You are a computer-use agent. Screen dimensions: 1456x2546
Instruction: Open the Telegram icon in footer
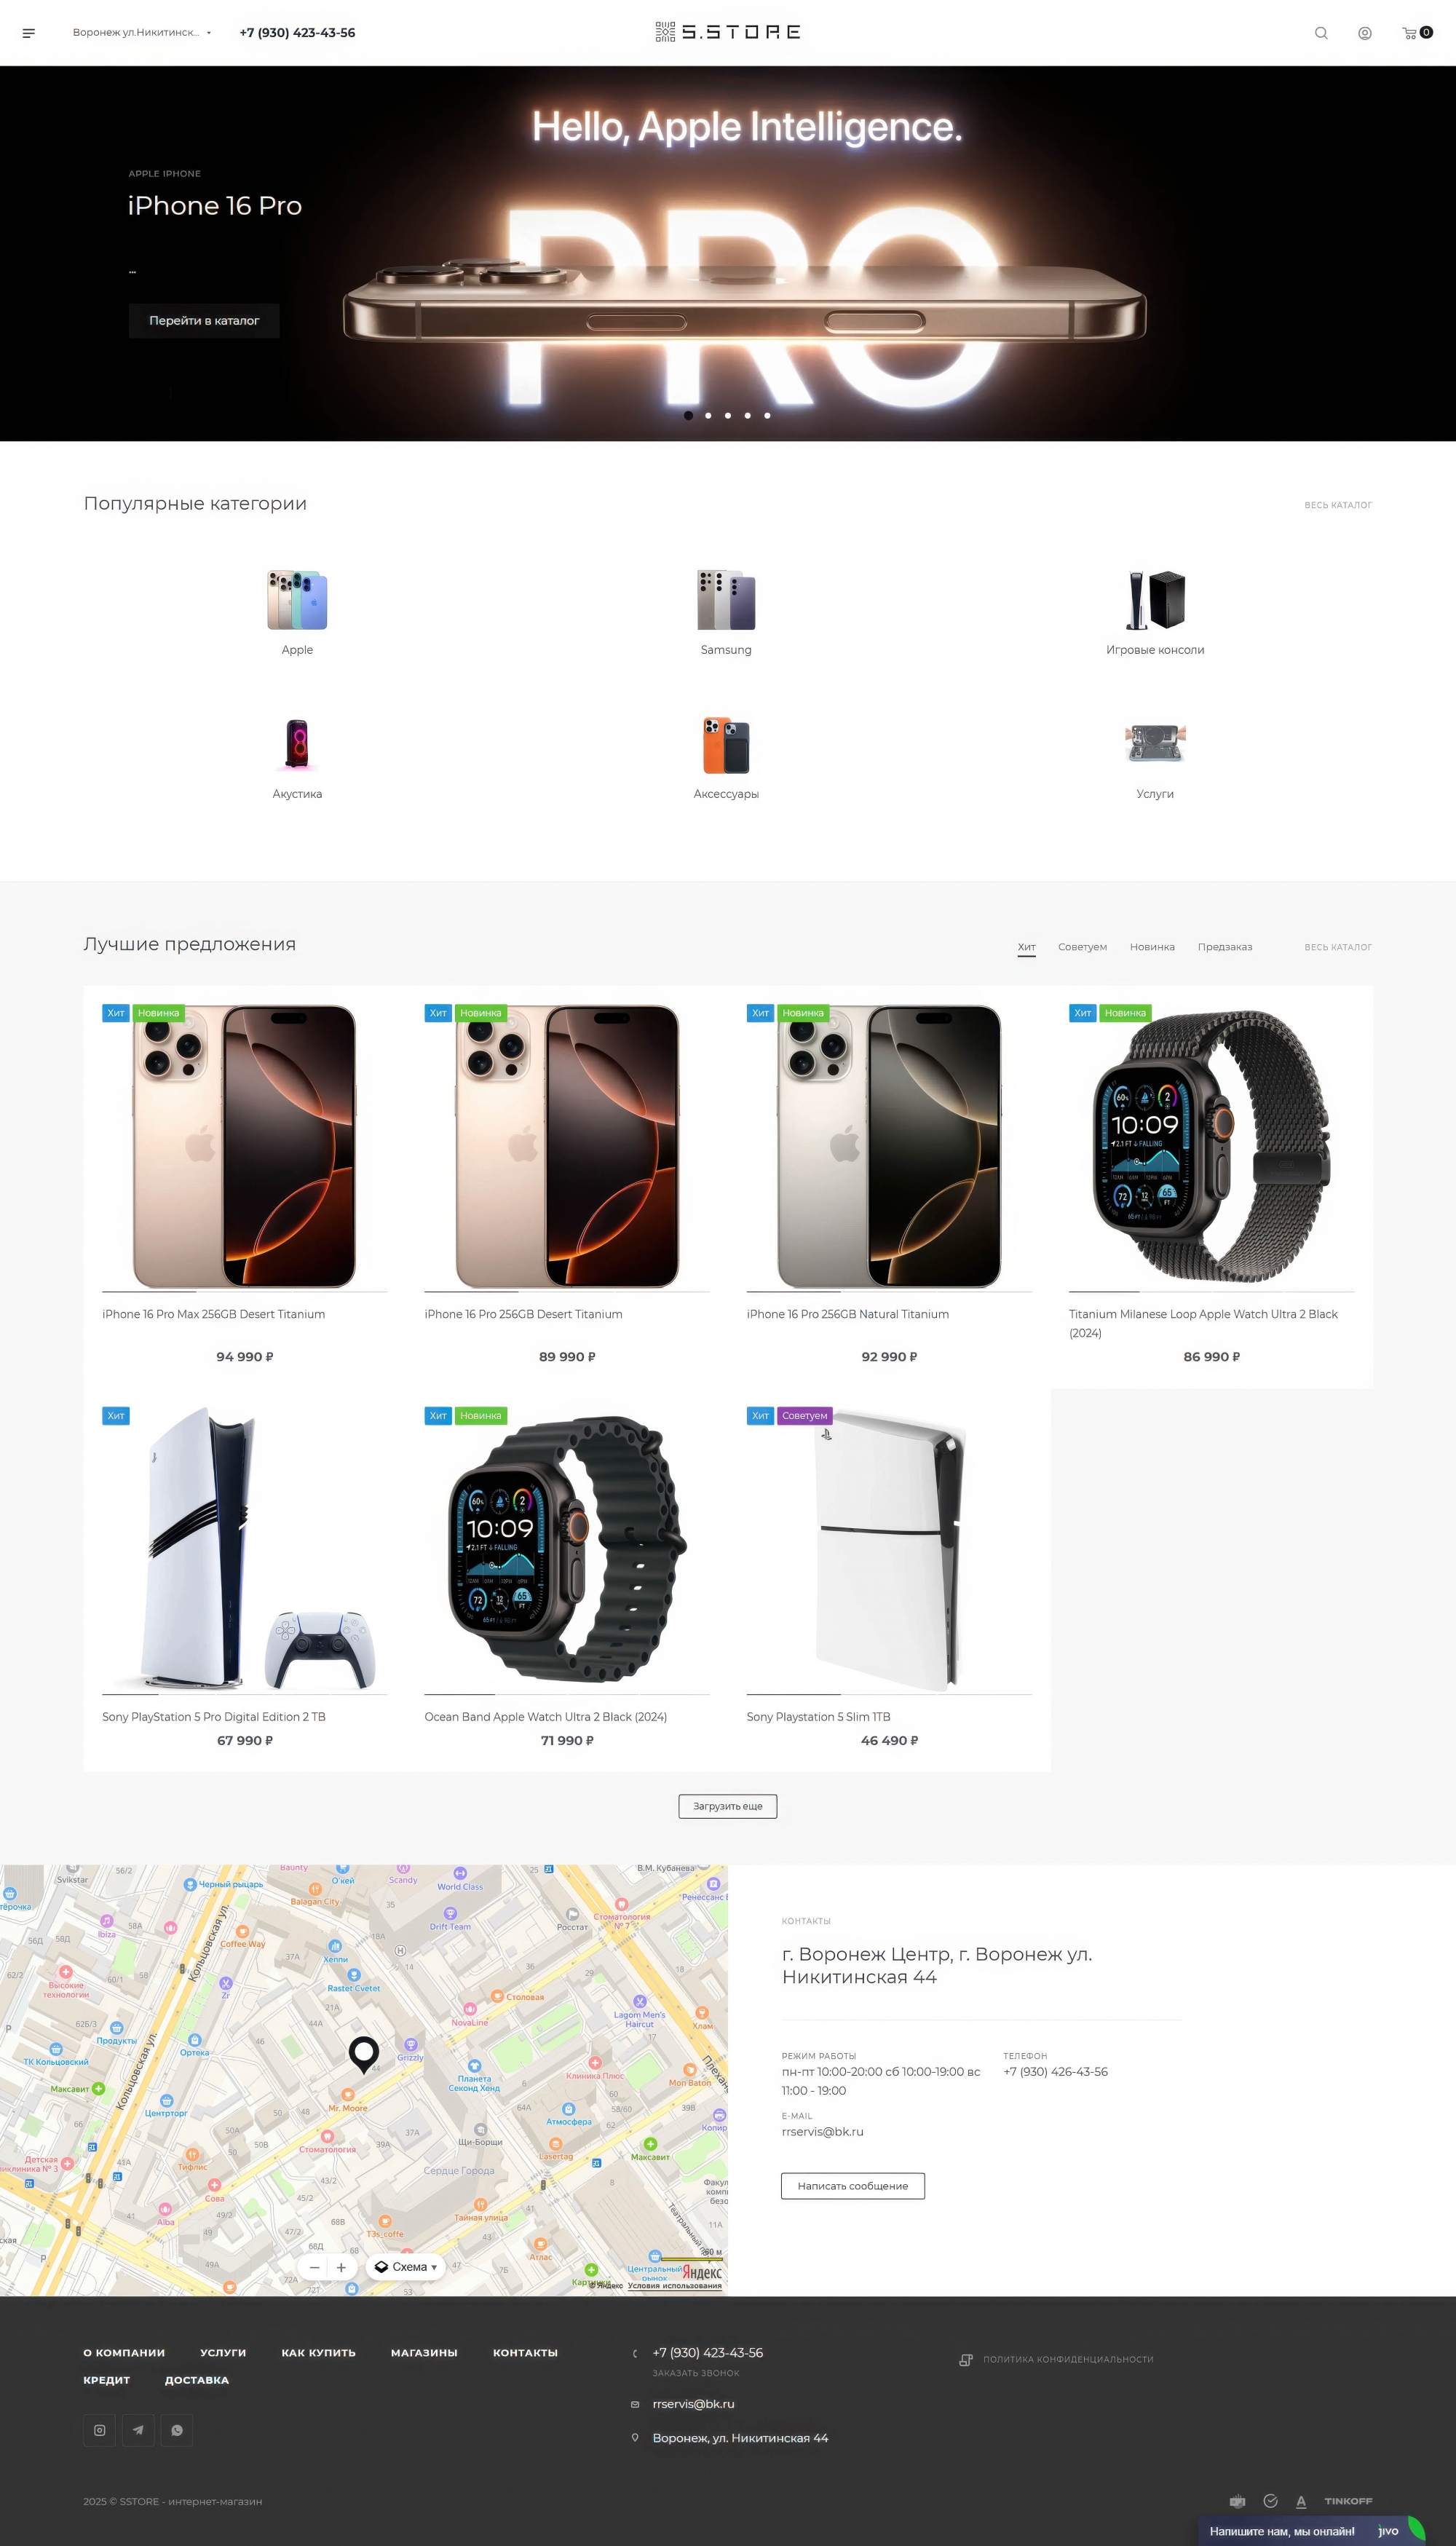point(138,2430)
